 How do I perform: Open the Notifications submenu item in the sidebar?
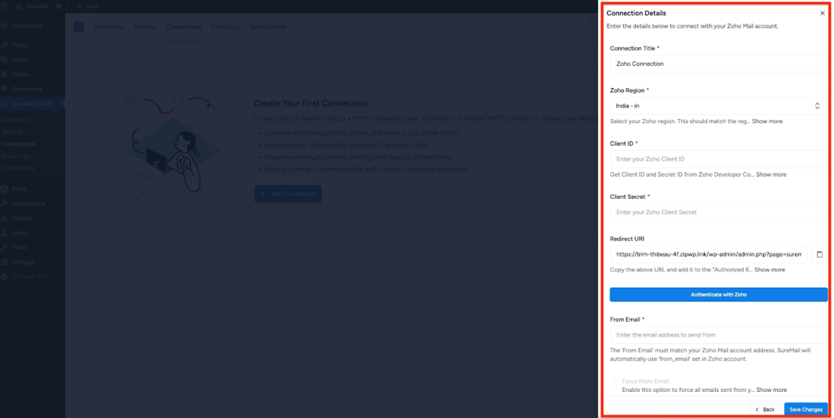[18, 168]
